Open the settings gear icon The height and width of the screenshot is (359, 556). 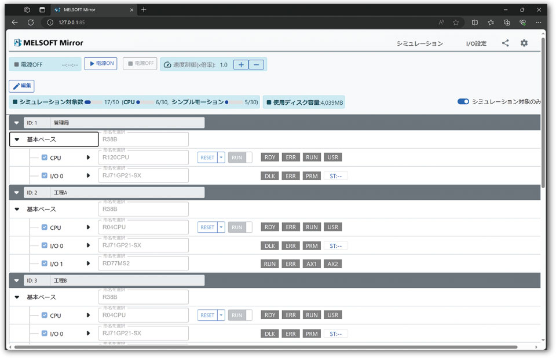(x=524, y=43)
